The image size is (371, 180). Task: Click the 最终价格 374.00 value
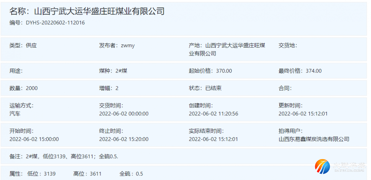313,71
